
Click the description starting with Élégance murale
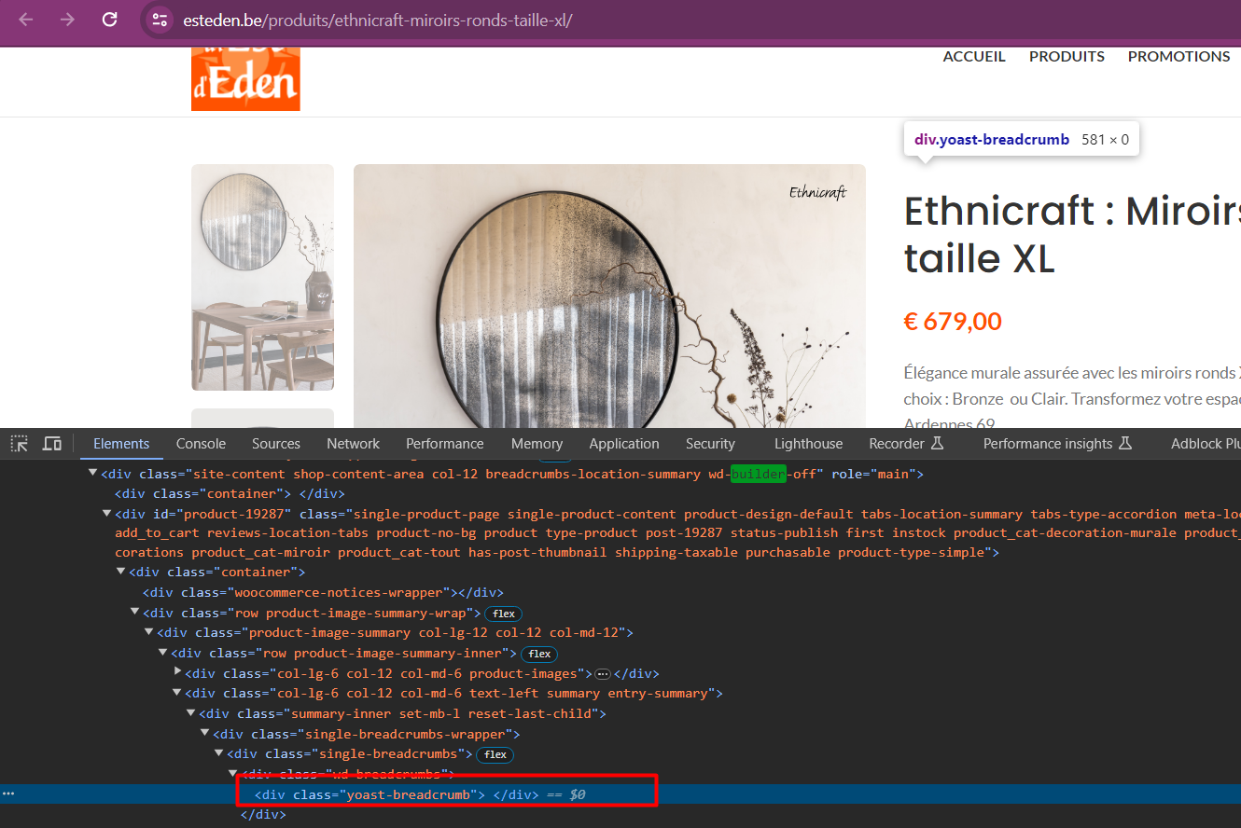(x=1072, y=398)
